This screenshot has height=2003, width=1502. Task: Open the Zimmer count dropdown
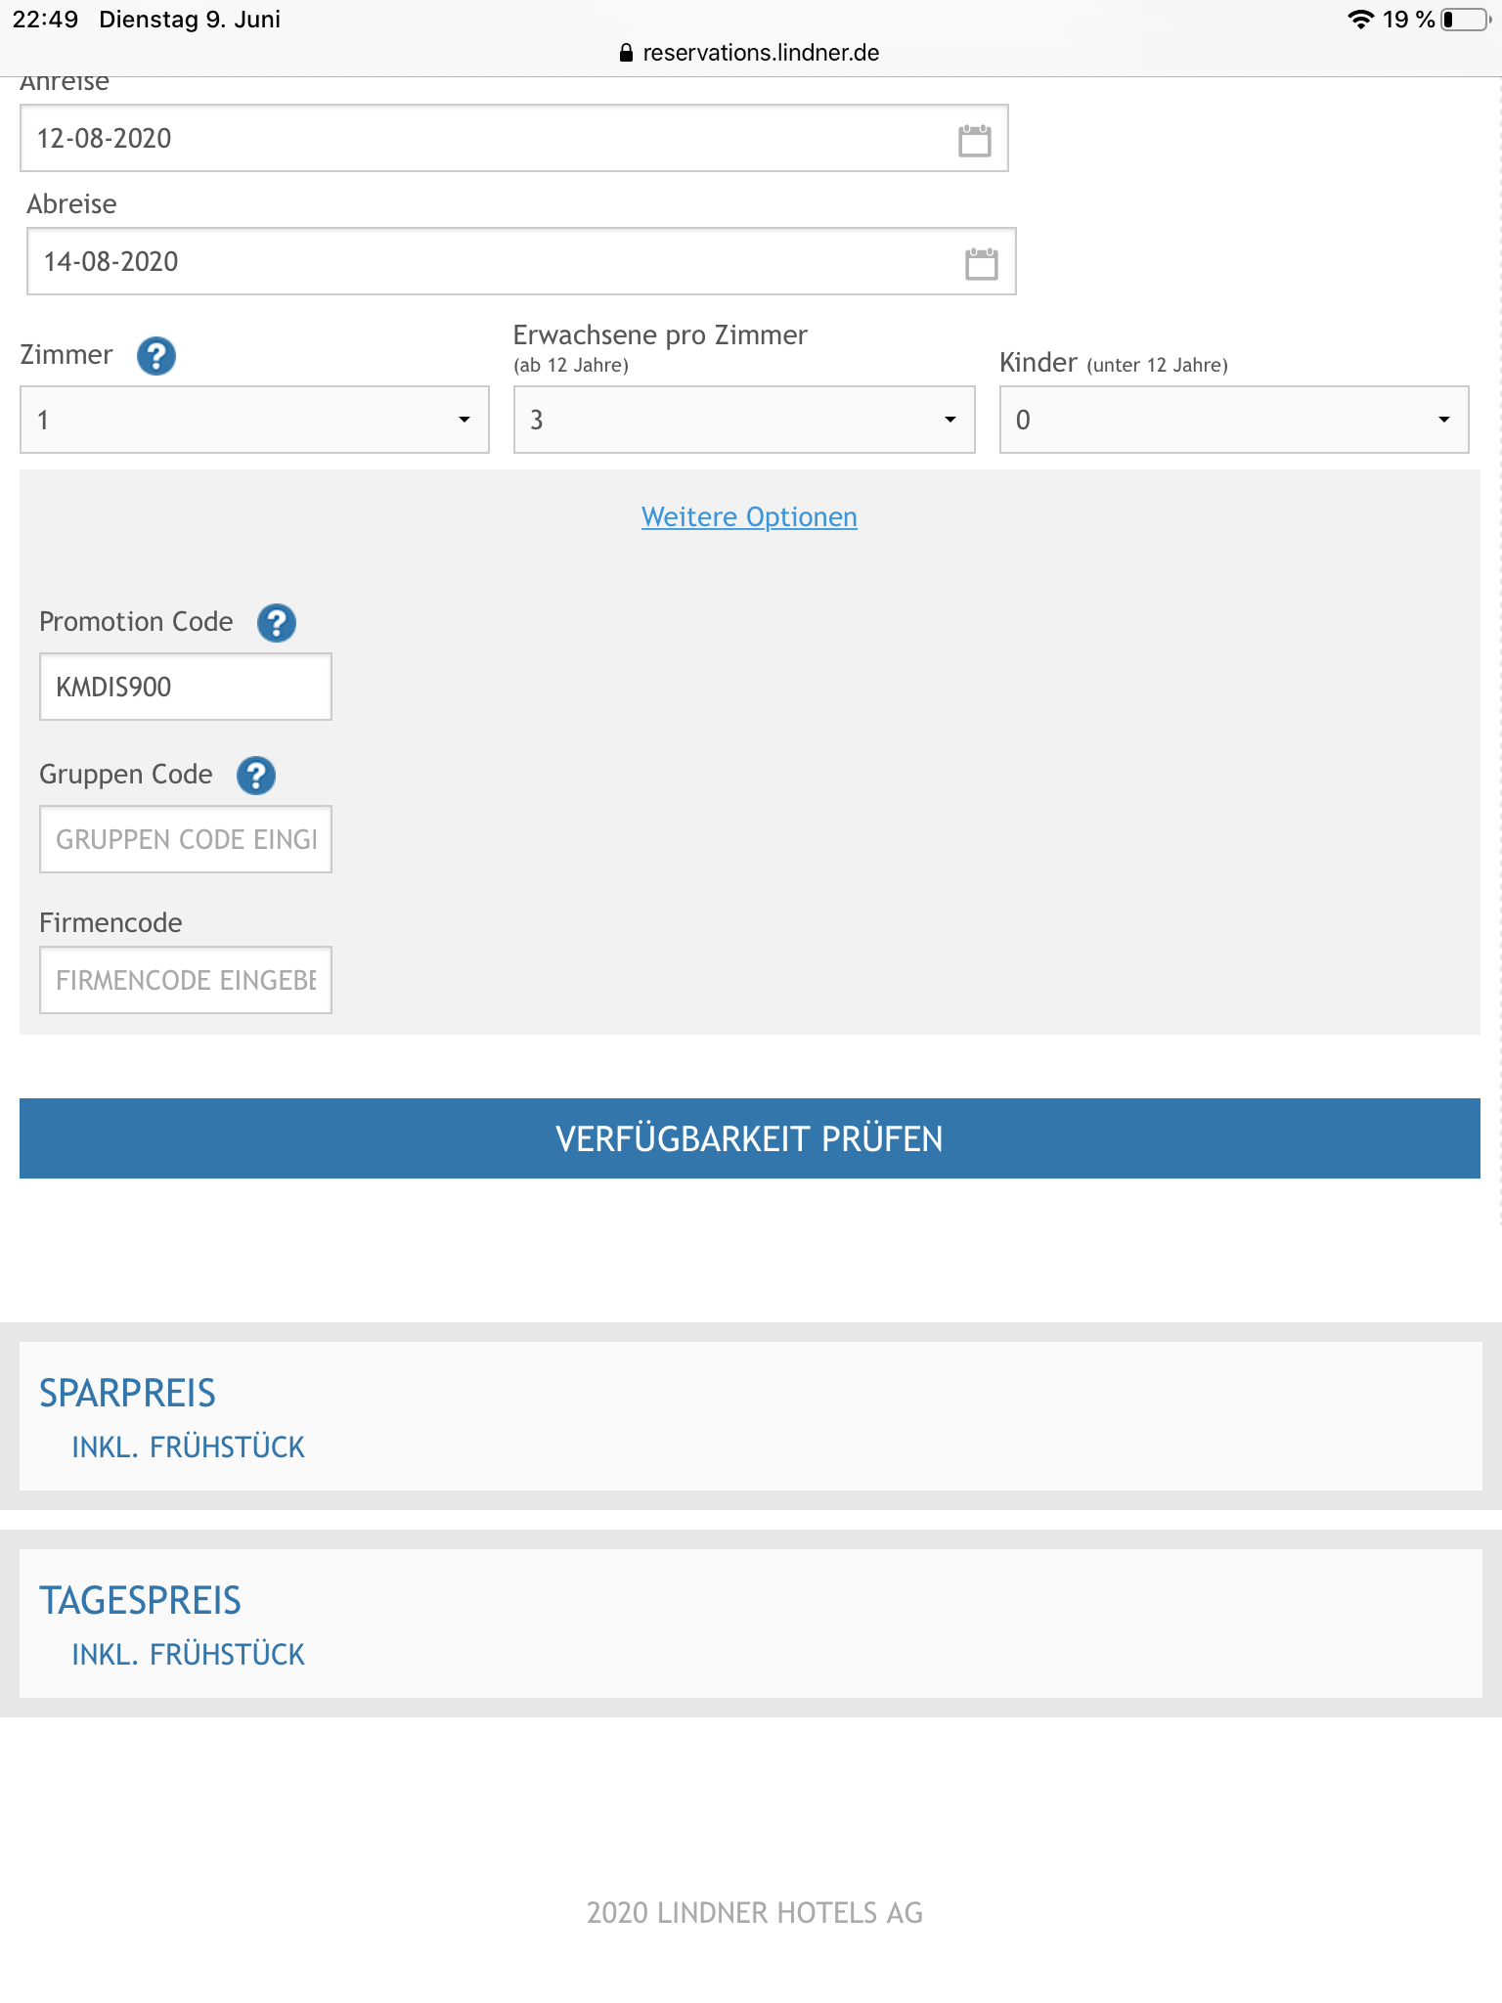click(254, 420)
